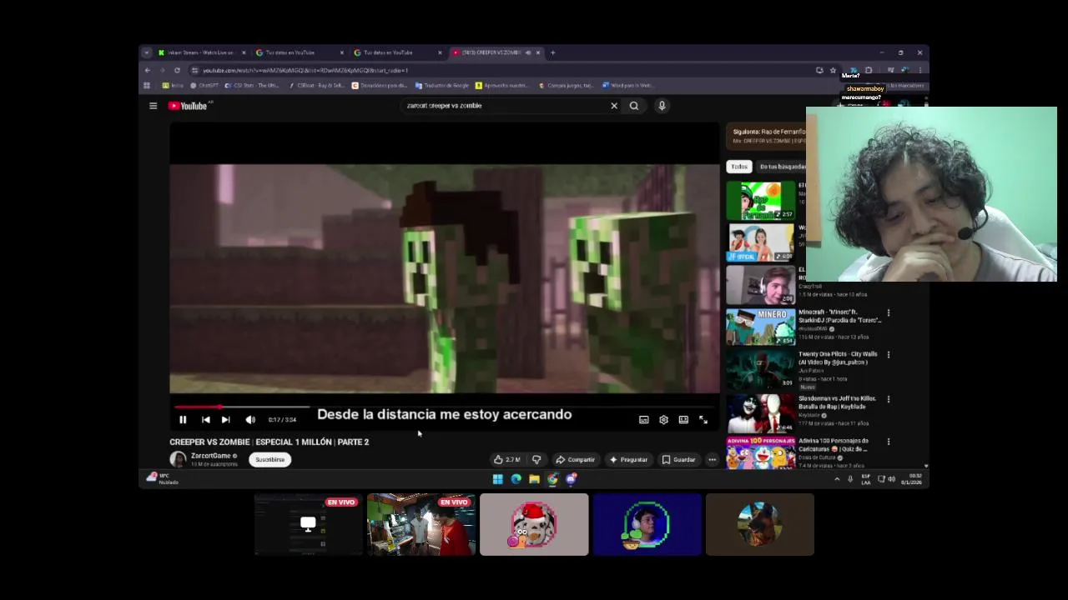Open the Windows Start menu

(x=498, y=479)
